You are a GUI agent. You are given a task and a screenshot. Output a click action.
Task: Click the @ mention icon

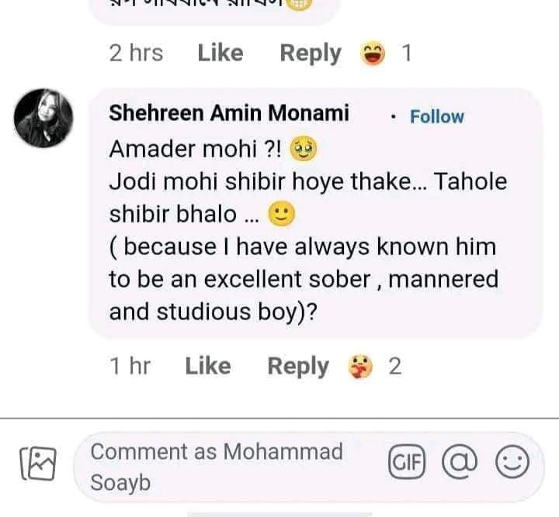460,463
